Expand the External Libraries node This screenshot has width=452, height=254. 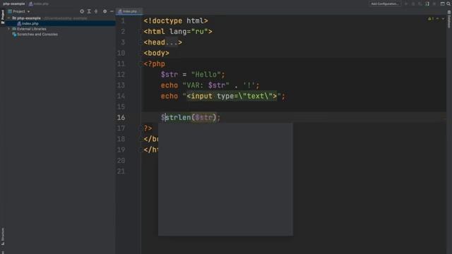[9, 29]
